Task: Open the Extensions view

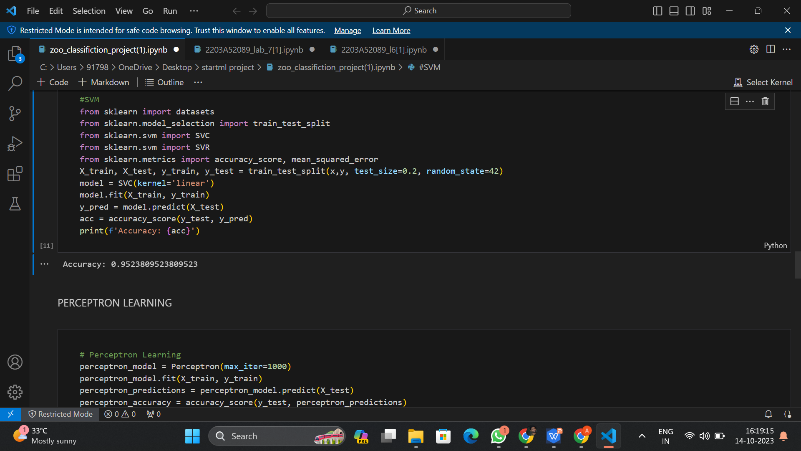Action: (x=15, y=174)
